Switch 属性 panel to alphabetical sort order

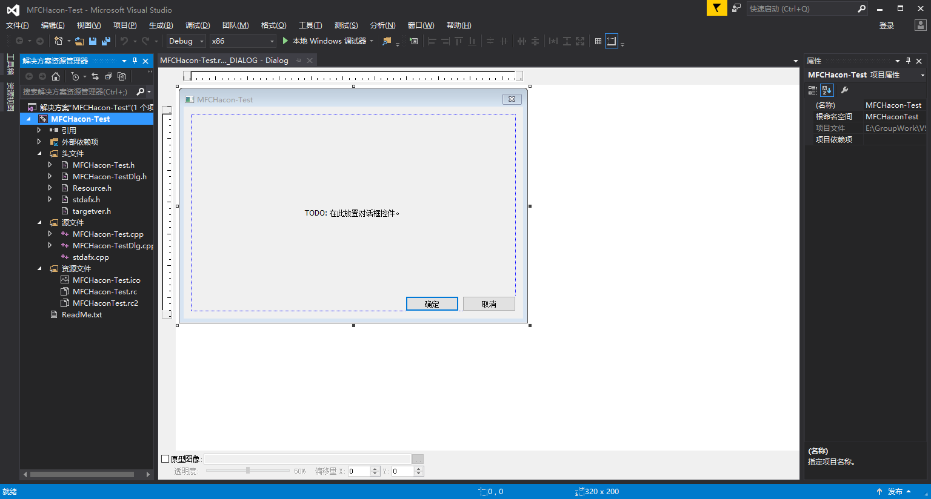tap(827, 90)
